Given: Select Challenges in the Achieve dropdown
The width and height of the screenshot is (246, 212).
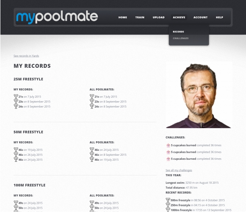Looking at the screenshot, I should tap(180, 38).
